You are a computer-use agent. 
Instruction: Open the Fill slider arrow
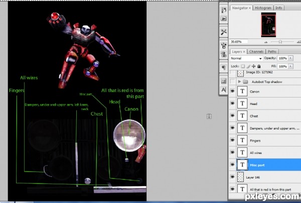click(x=291, y=66)
